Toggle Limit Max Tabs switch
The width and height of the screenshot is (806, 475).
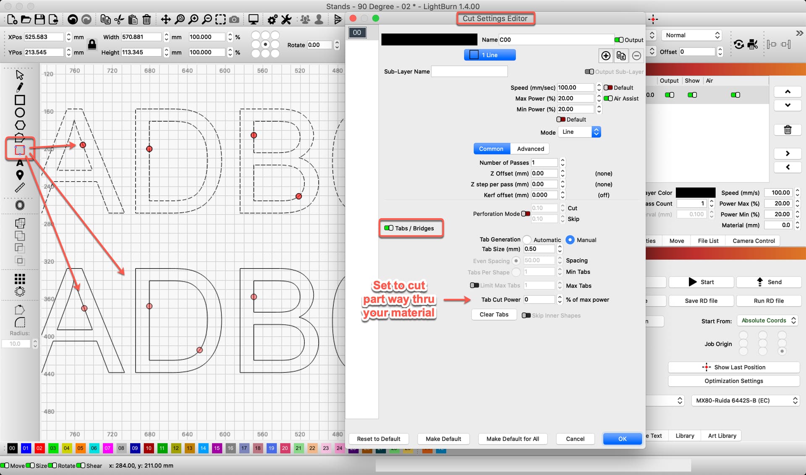[474, 285]
